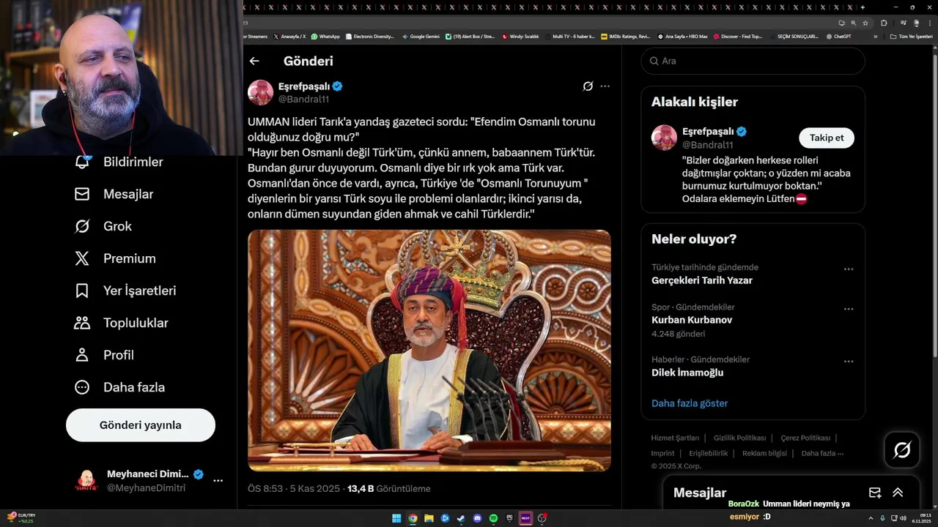Click the Grok explain icon on the post
Viewport: 938px width, 527px height.
pyautogui.click(x=588, y=86)
